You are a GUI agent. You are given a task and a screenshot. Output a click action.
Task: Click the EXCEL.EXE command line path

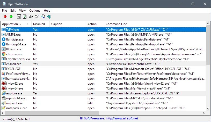tap(148, 69)
